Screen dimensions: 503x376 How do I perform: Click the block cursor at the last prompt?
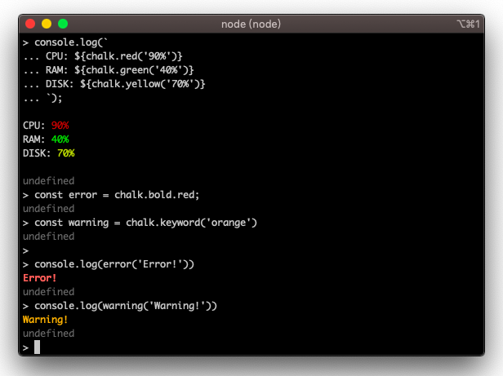point(37,347)
